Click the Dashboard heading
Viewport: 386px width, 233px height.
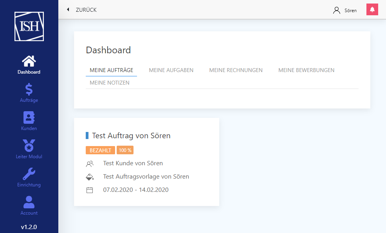(108, 50)
